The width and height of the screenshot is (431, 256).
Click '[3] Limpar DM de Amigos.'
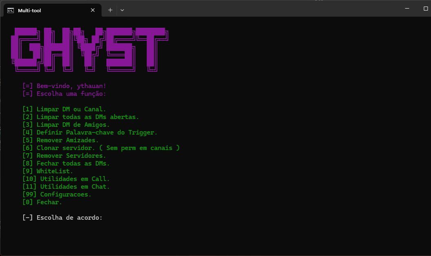click(x=66, y=124)
